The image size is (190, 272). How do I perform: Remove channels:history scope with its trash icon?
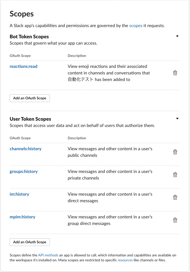pos(175,152)
